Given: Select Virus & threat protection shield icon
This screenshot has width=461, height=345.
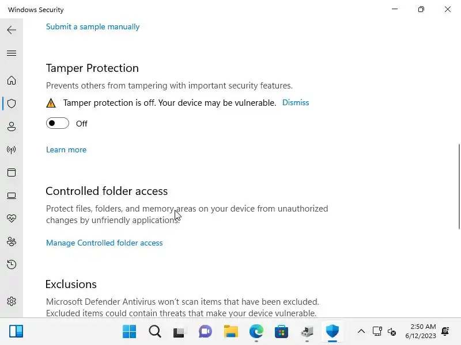Looking at the screenshot, I should [x=12, y=103].
